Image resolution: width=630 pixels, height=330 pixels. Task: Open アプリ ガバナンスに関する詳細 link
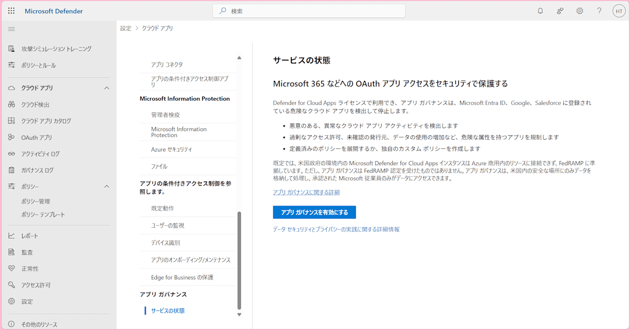coord(306,193)
